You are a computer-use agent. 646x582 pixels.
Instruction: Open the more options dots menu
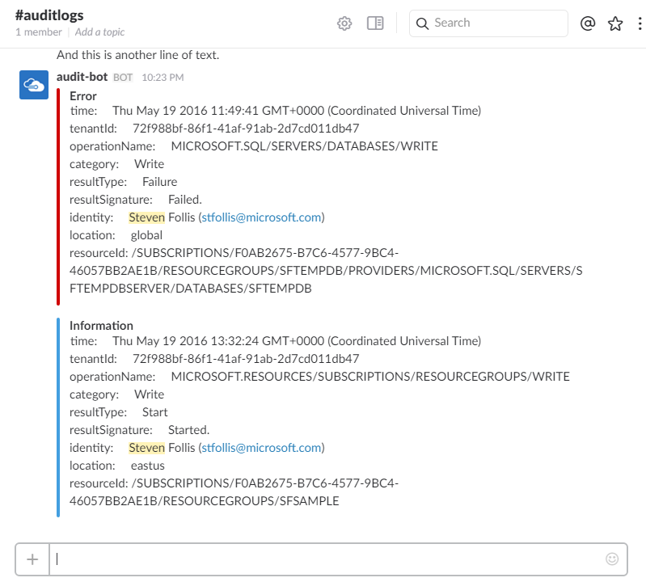tap(640, 23)
